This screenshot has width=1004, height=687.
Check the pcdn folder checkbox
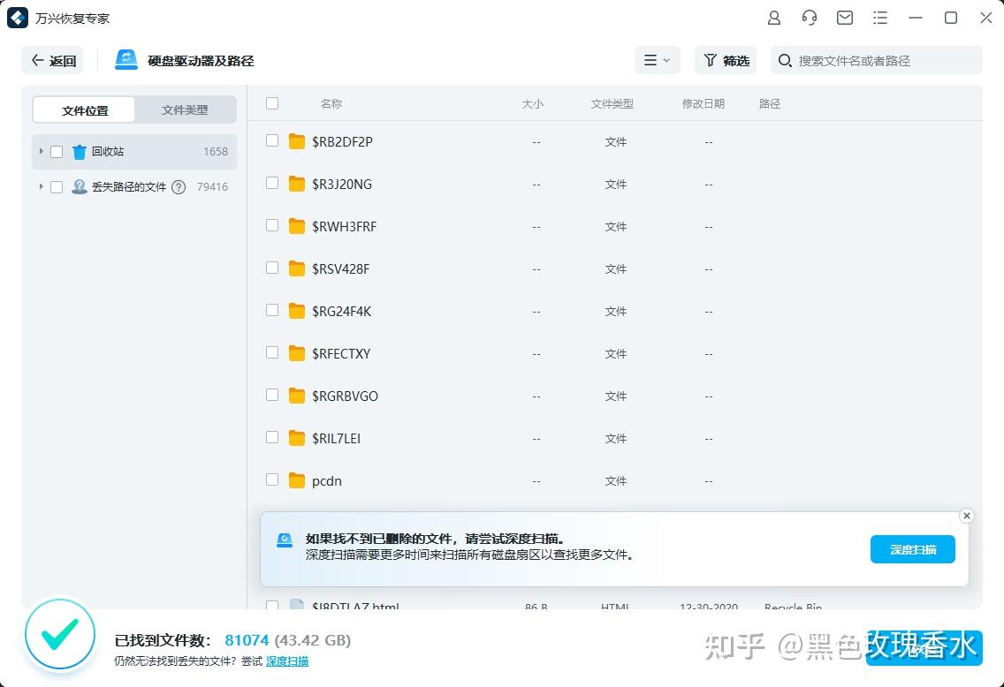click(x=272, y=479)
